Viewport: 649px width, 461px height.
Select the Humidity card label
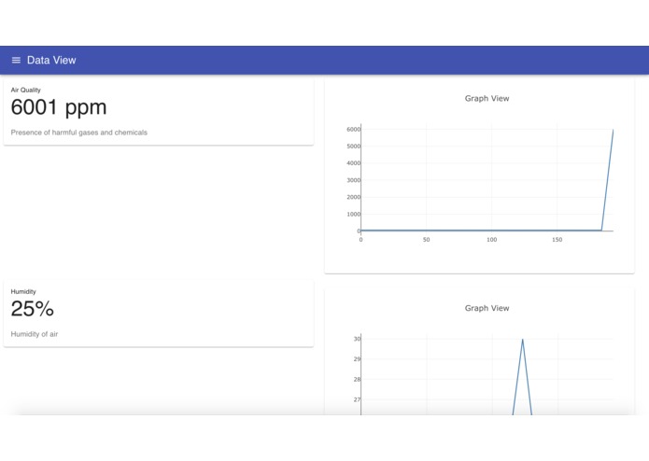pyautogui.click(x=23, y=291)
